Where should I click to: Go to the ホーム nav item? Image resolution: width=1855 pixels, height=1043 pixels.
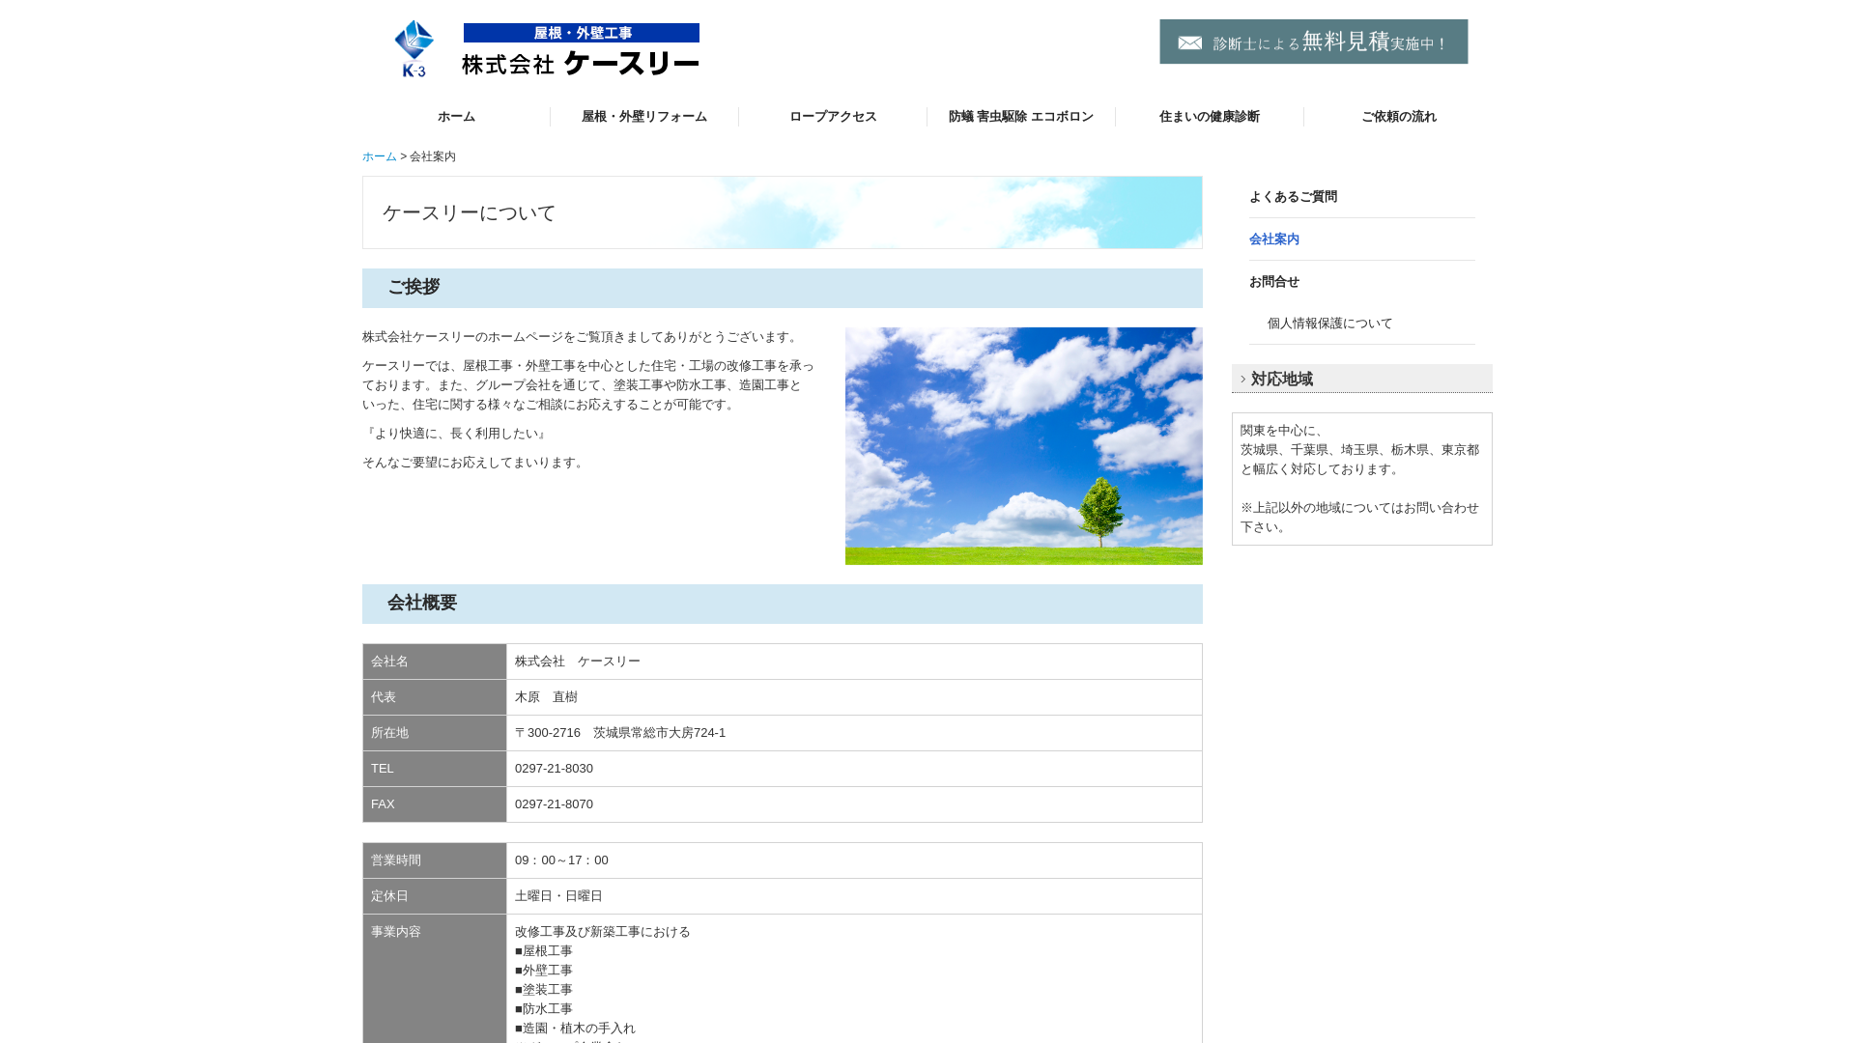tap(456, 117)
